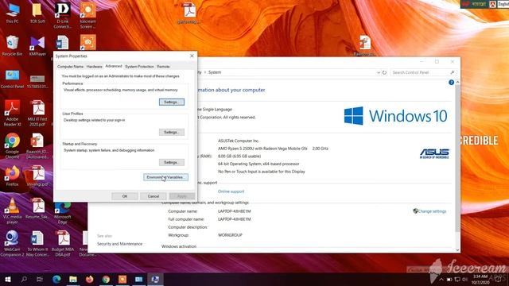Open Performance Settings button
The height and width of the screenshot is (286, 509).
pyautogui.click(x=172, y=102)
